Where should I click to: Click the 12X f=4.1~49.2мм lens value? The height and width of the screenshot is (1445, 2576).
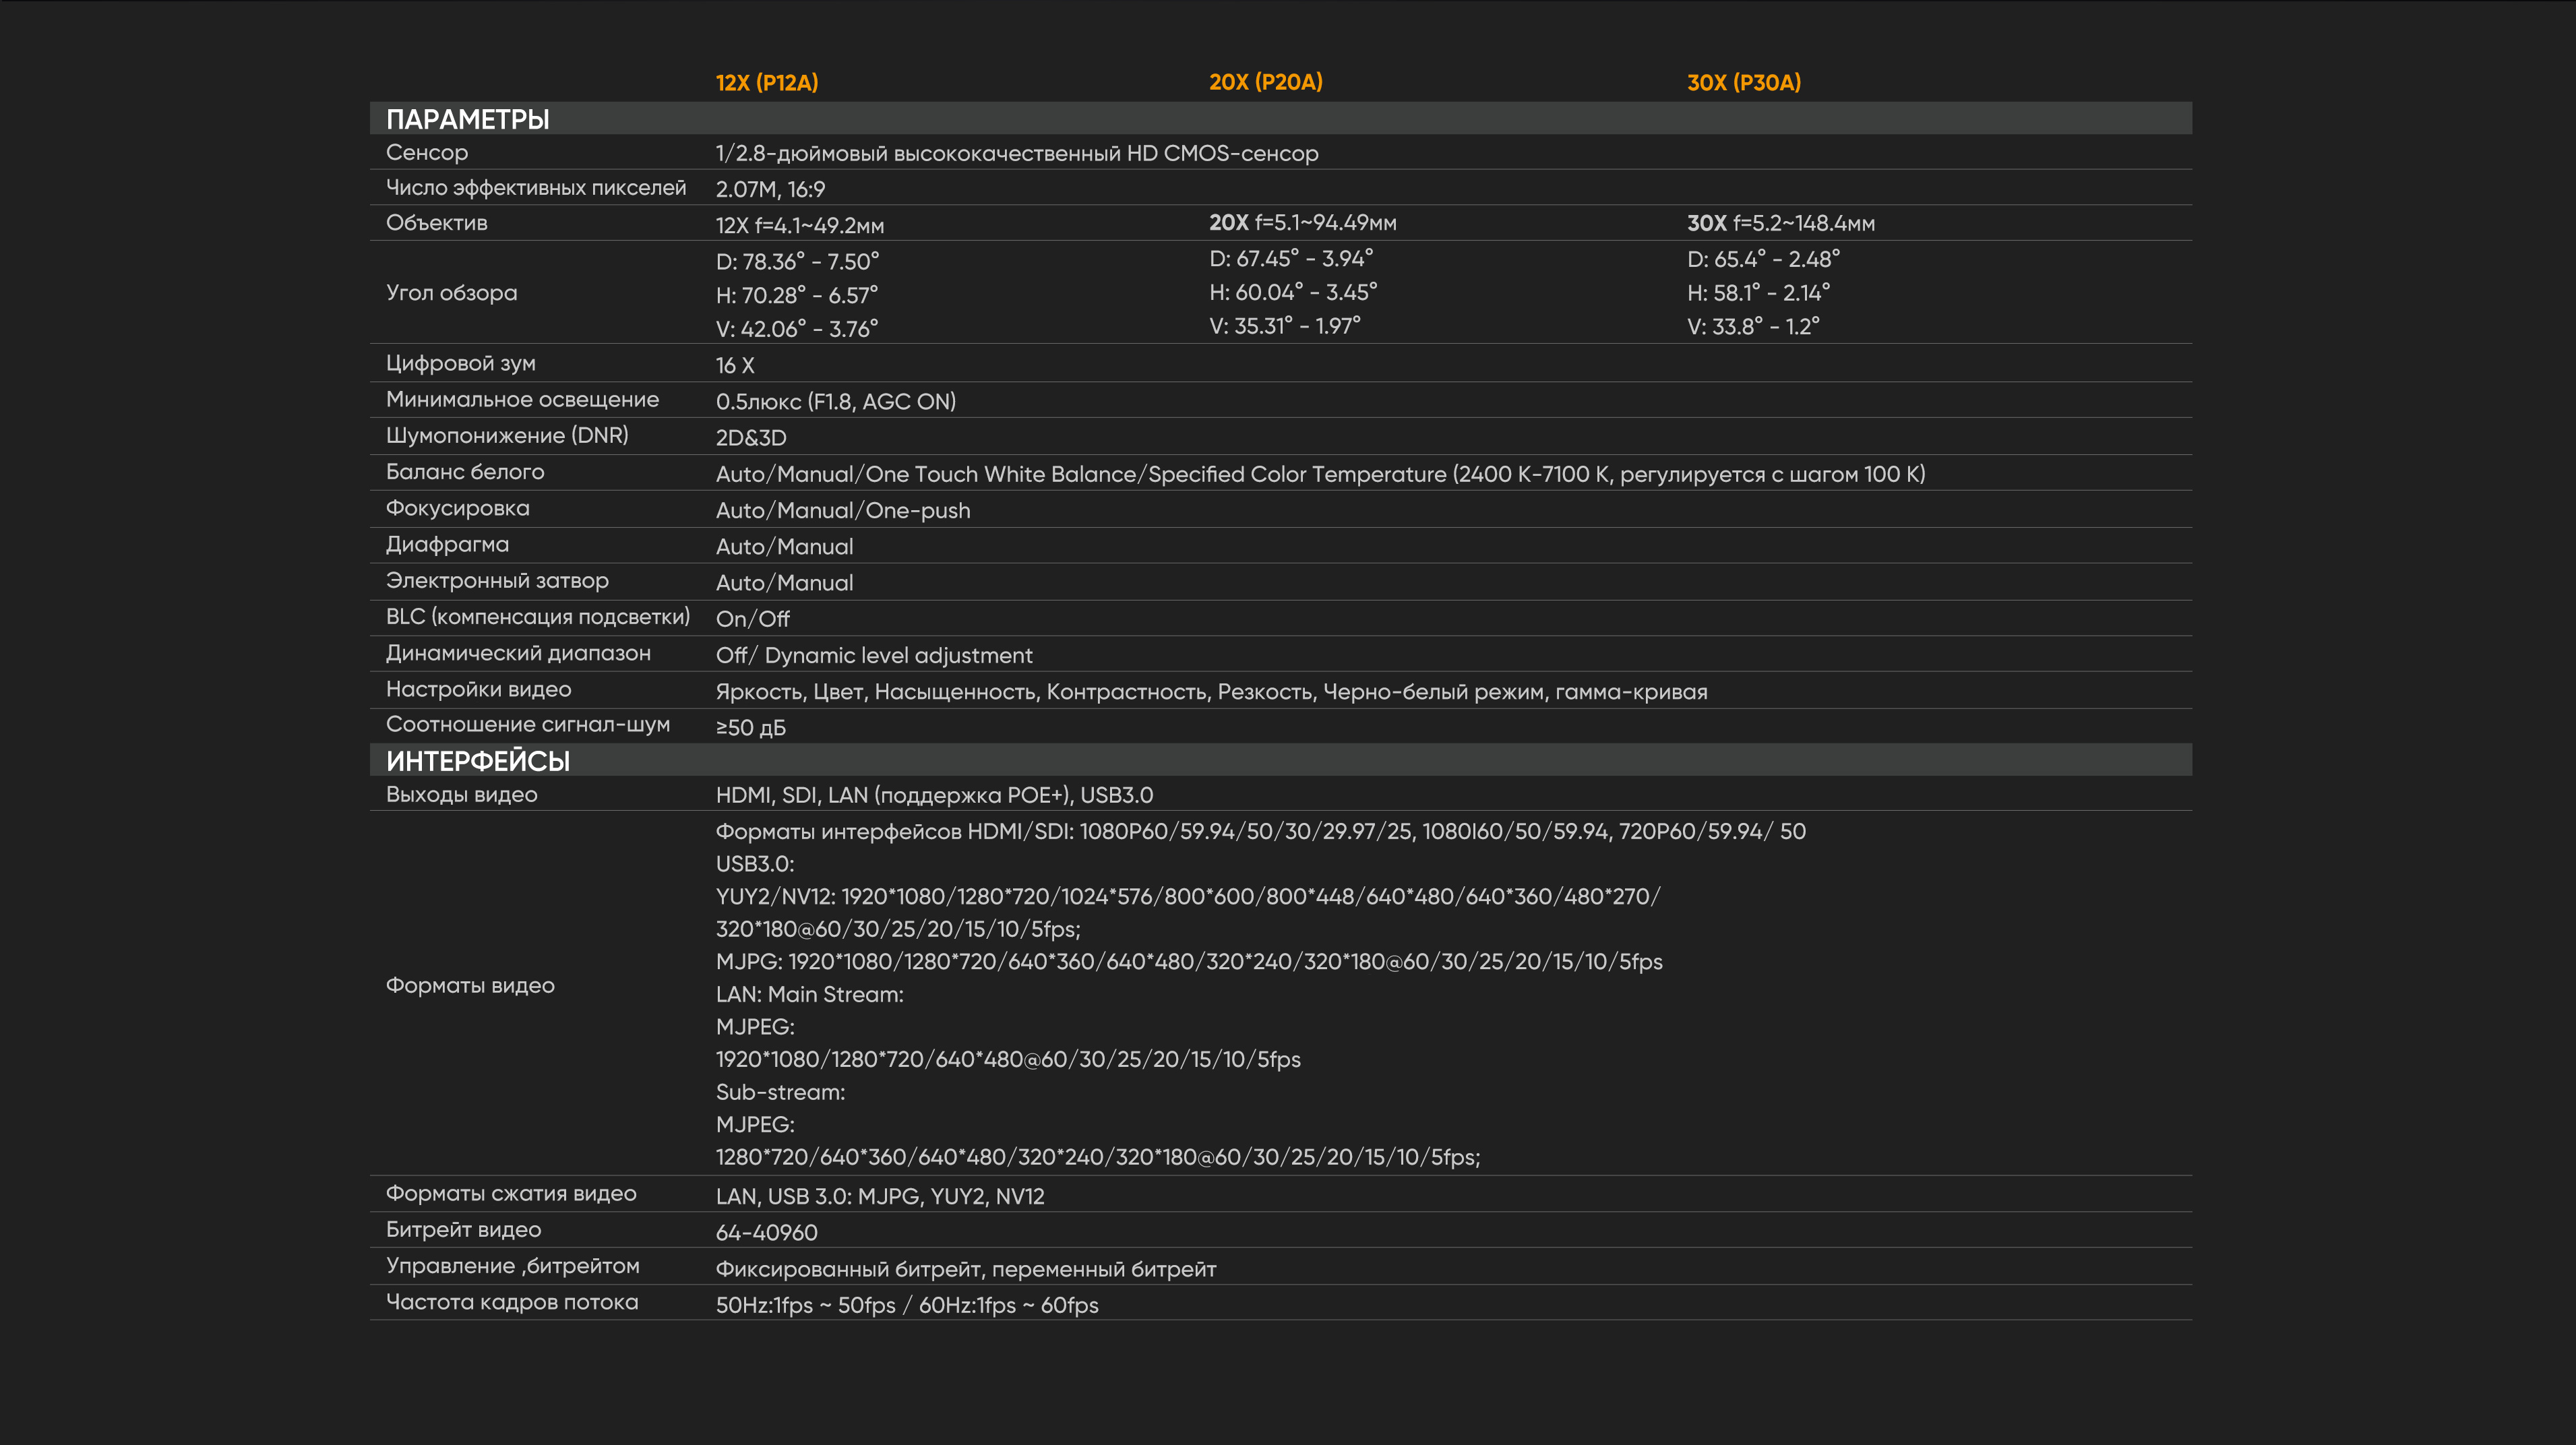coord(800,226)
